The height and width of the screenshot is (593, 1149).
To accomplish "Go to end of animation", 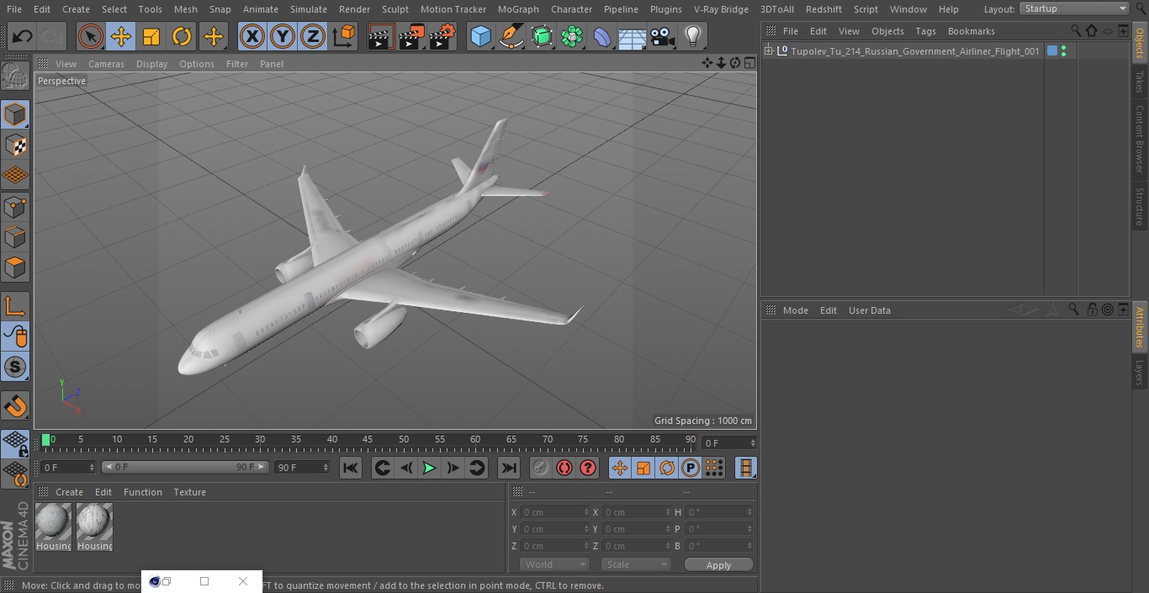I will click(509, 468).
